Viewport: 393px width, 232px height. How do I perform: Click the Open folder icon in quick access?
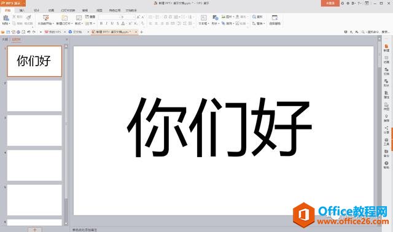[x=3, y=32]
